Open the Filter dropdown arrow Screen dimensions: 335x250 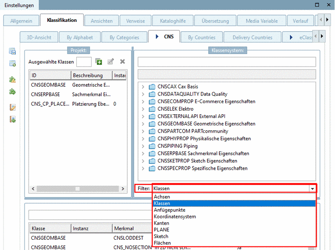[x=312, y=188]
